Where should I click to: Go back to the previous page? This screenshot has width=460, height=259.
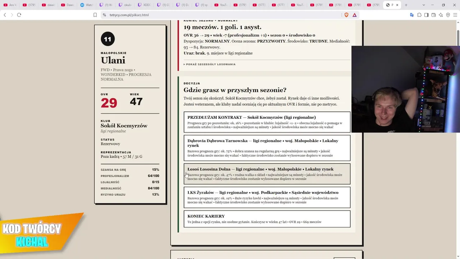point(5,15)
